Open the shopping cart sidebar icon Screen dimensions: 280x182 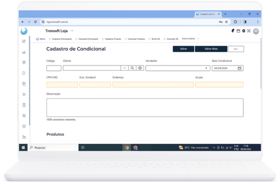coord(24,94)
